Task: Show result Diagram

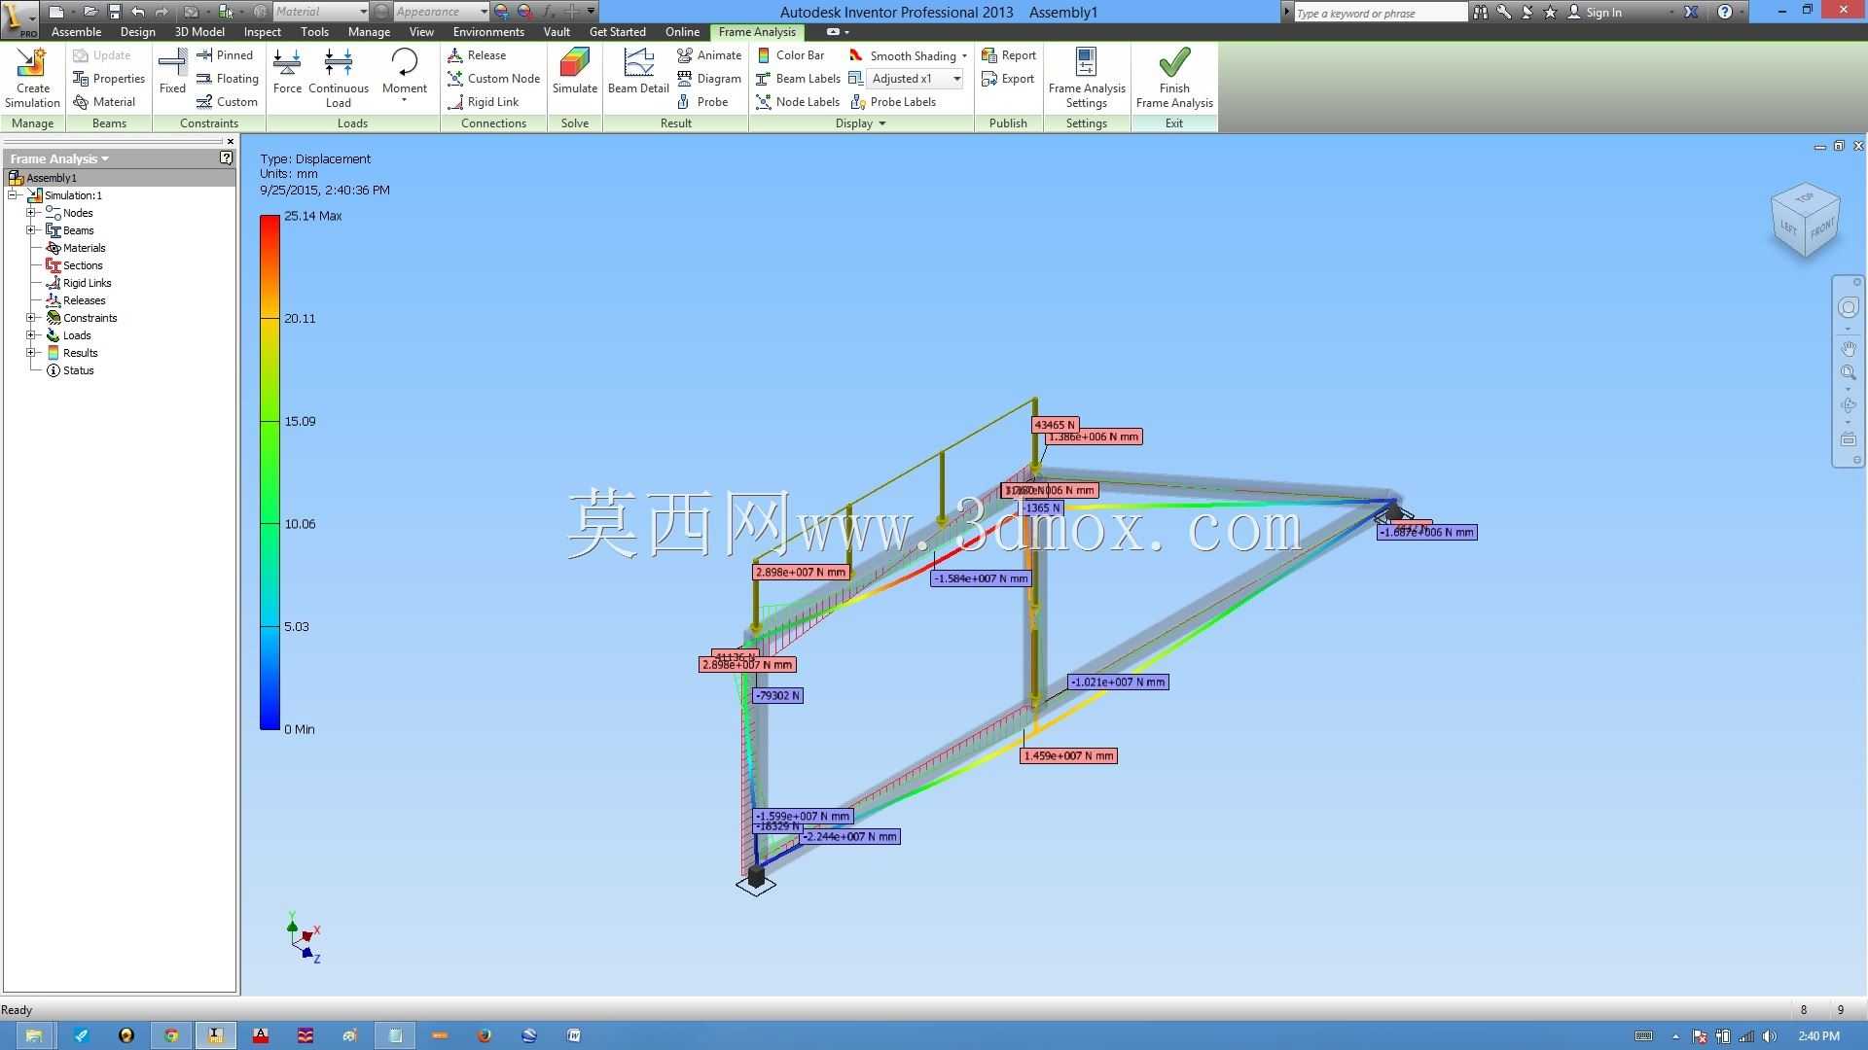Action: pyautogui.click(x=709, y=79)
